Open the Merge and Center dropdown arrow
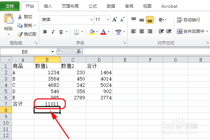Screen dimensions: 210x140 (x=207, y=31)
